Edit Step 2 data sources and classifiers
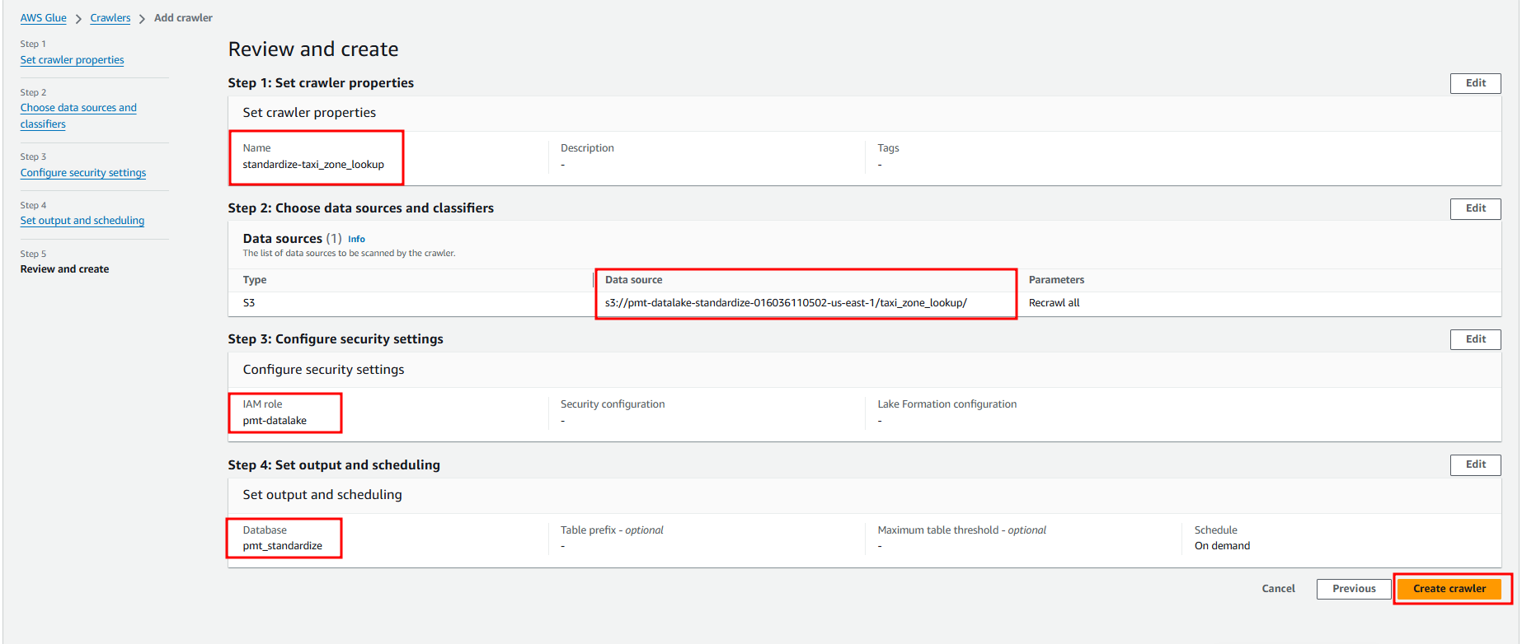This screenshot has width=1522, height=644. tap(1475, 208)
